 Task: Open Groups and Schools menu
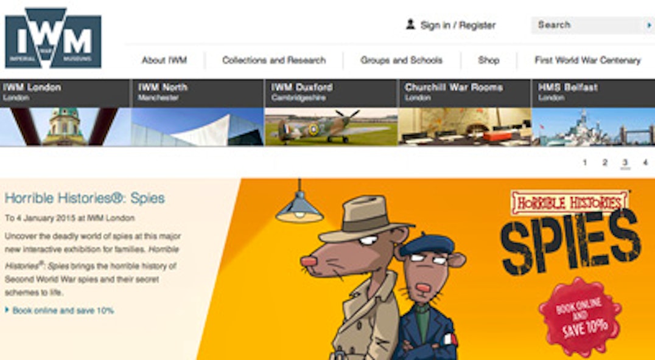coord(401,60)
